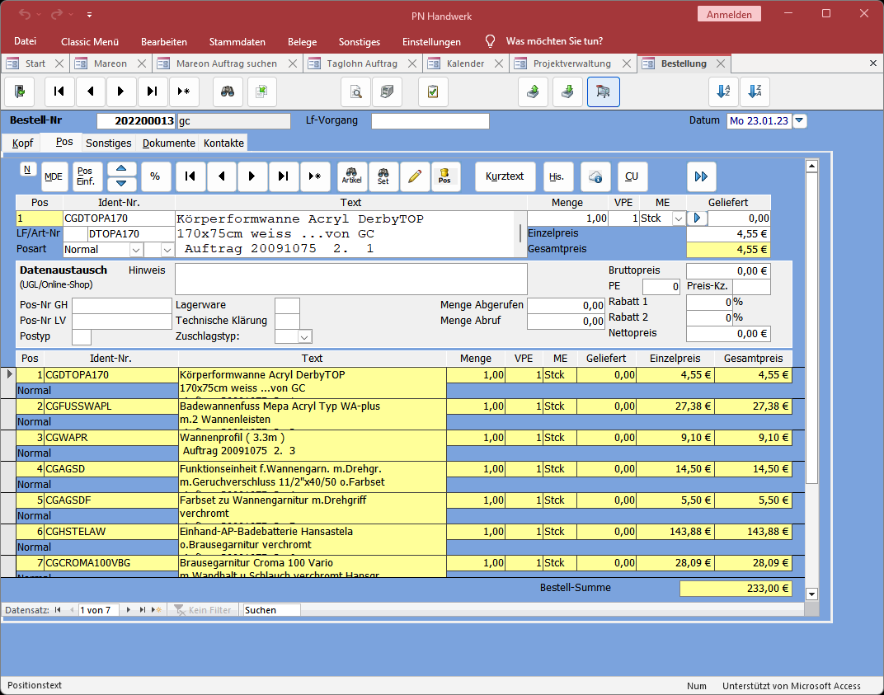This screenshot has height=695, width=884.
Task: Toggle the Lagerware checkbox
Action: pos(287,306)
